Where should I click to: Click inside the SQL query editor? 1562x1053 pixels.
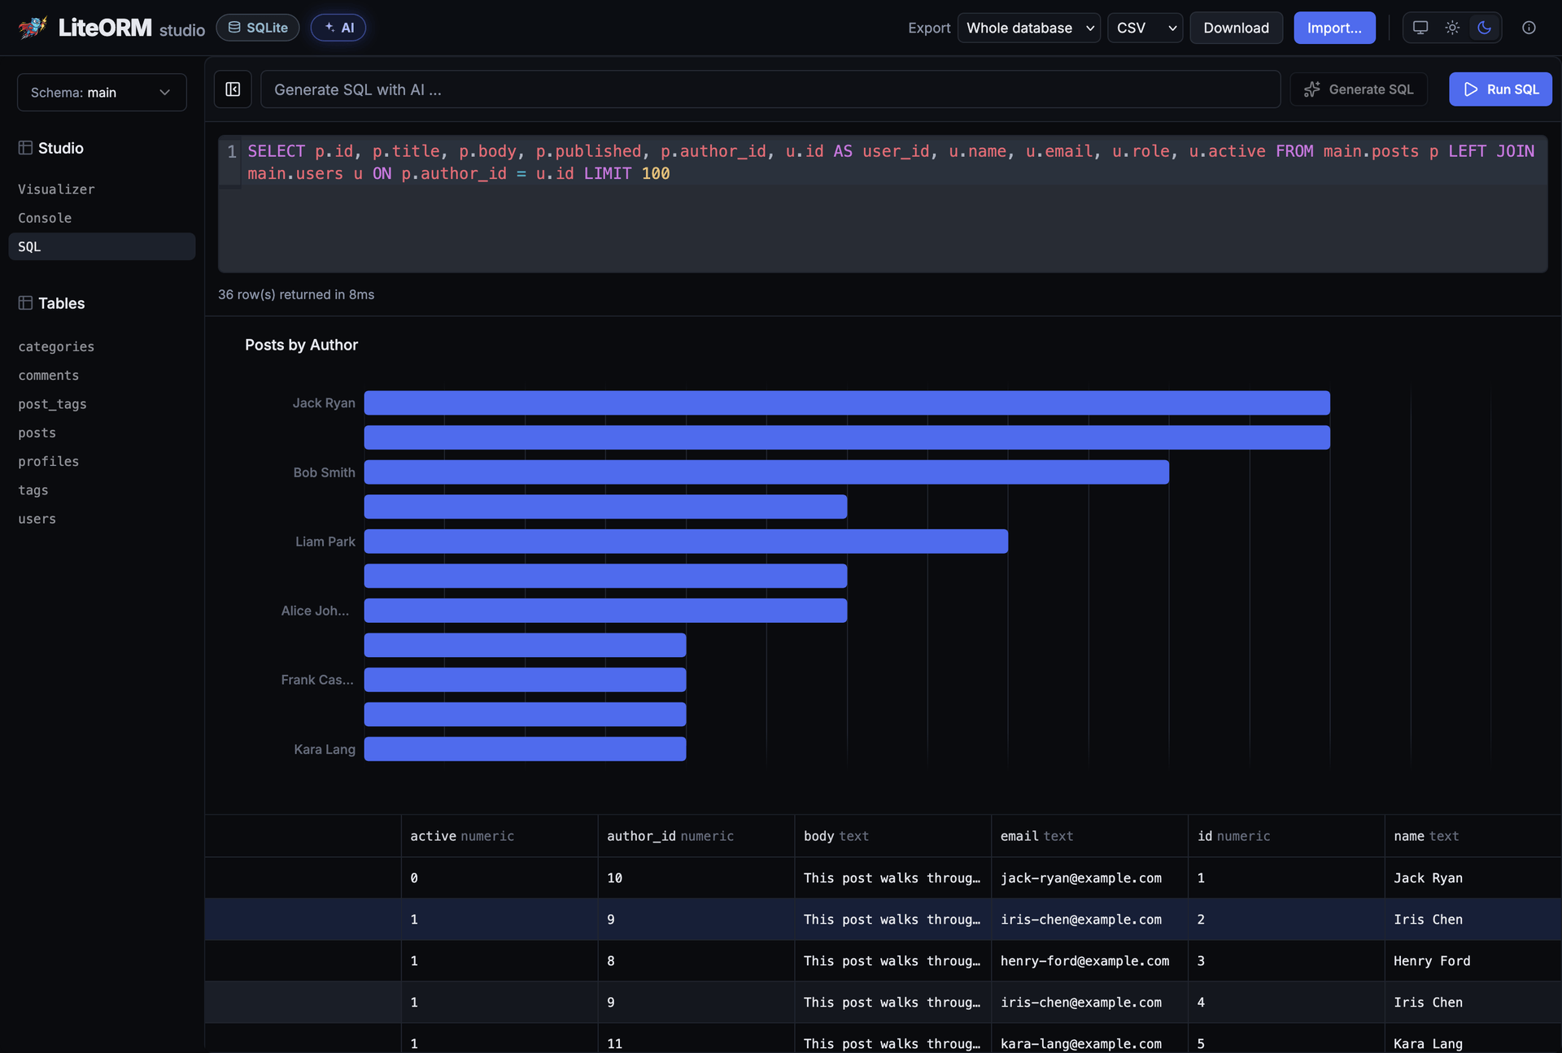tap(883, 204)
